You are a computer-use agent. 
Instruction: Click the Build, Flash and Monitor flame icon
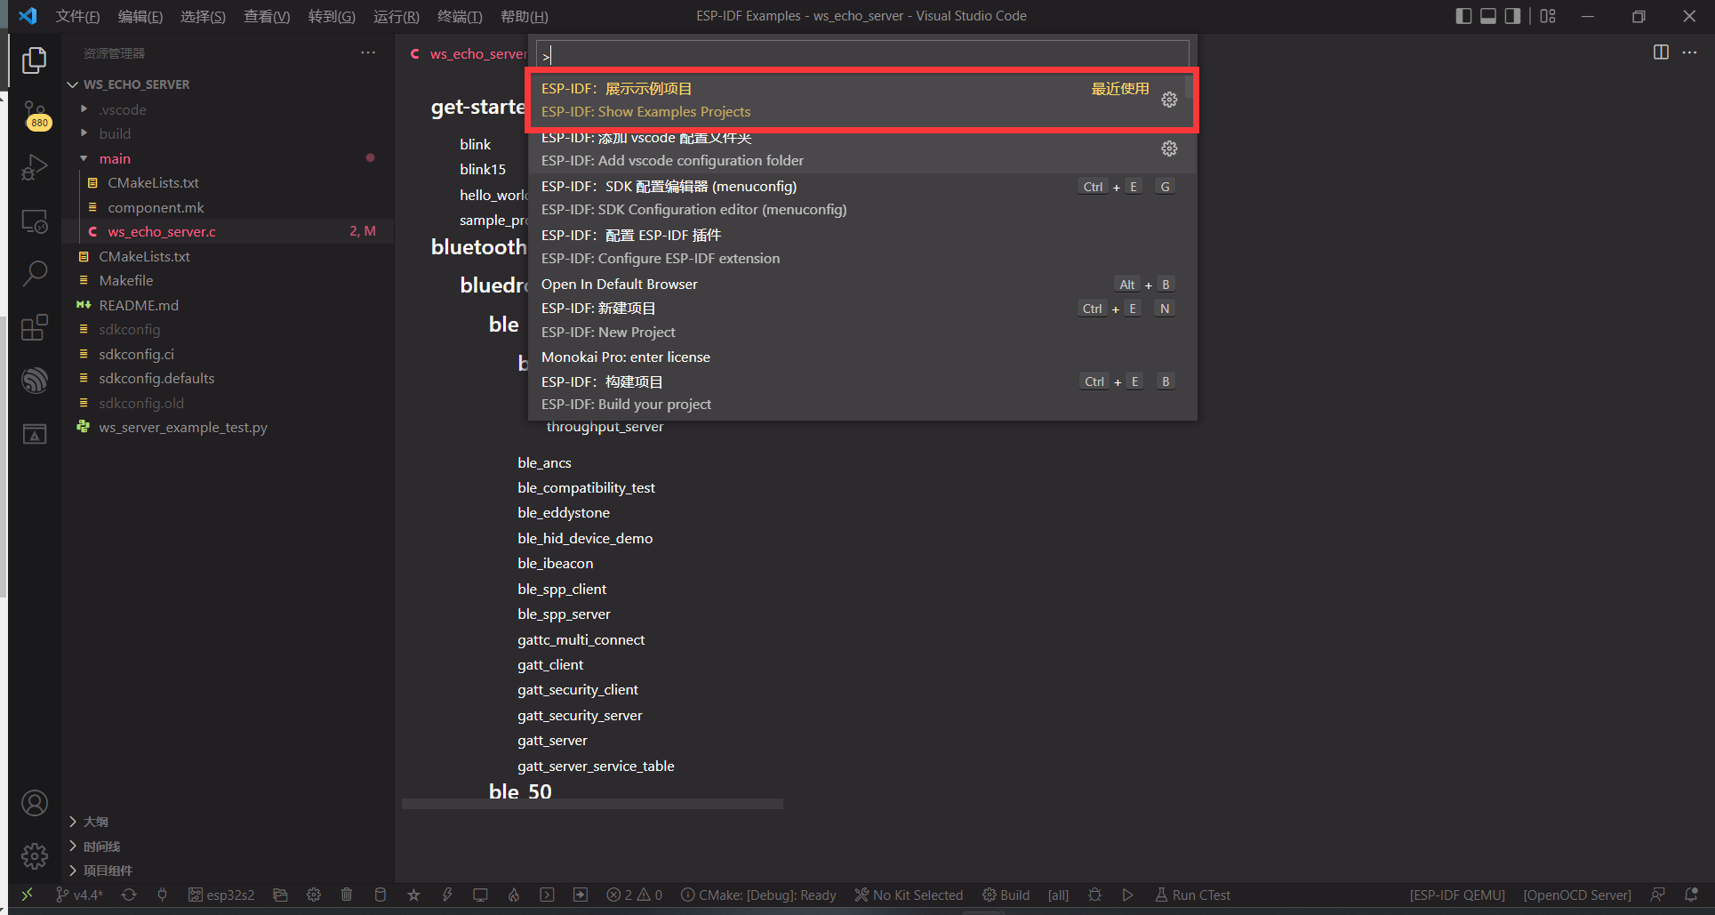coord(514,895)
